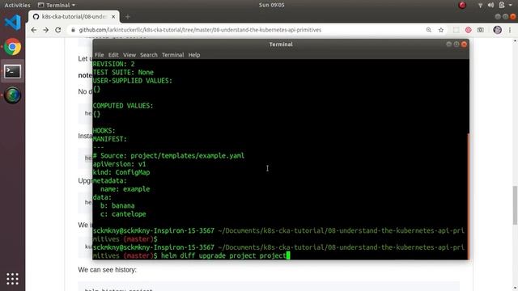Click the 'COMPUTED VALUES:' line
This screenshot has width=518, height=291.
pos(123,106)
